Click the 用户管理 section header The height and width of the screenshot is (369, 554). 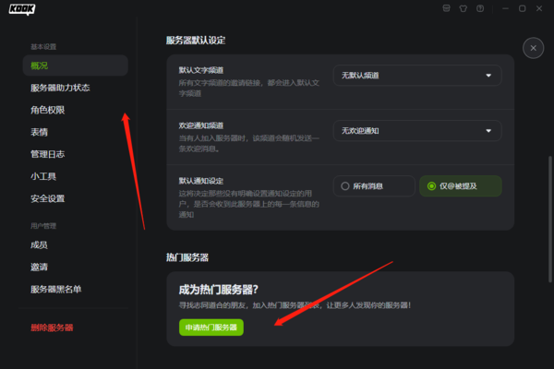point(43,226)
